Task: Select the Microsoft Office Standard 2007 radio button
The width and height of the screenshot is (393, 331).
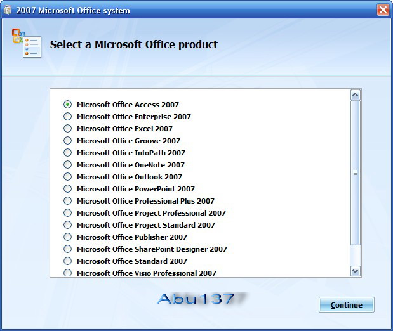Action: [x=67, y=261]
